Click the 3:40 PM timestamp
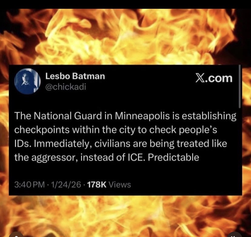Screen dimensions: 251x237 click(x=30, y=185)
